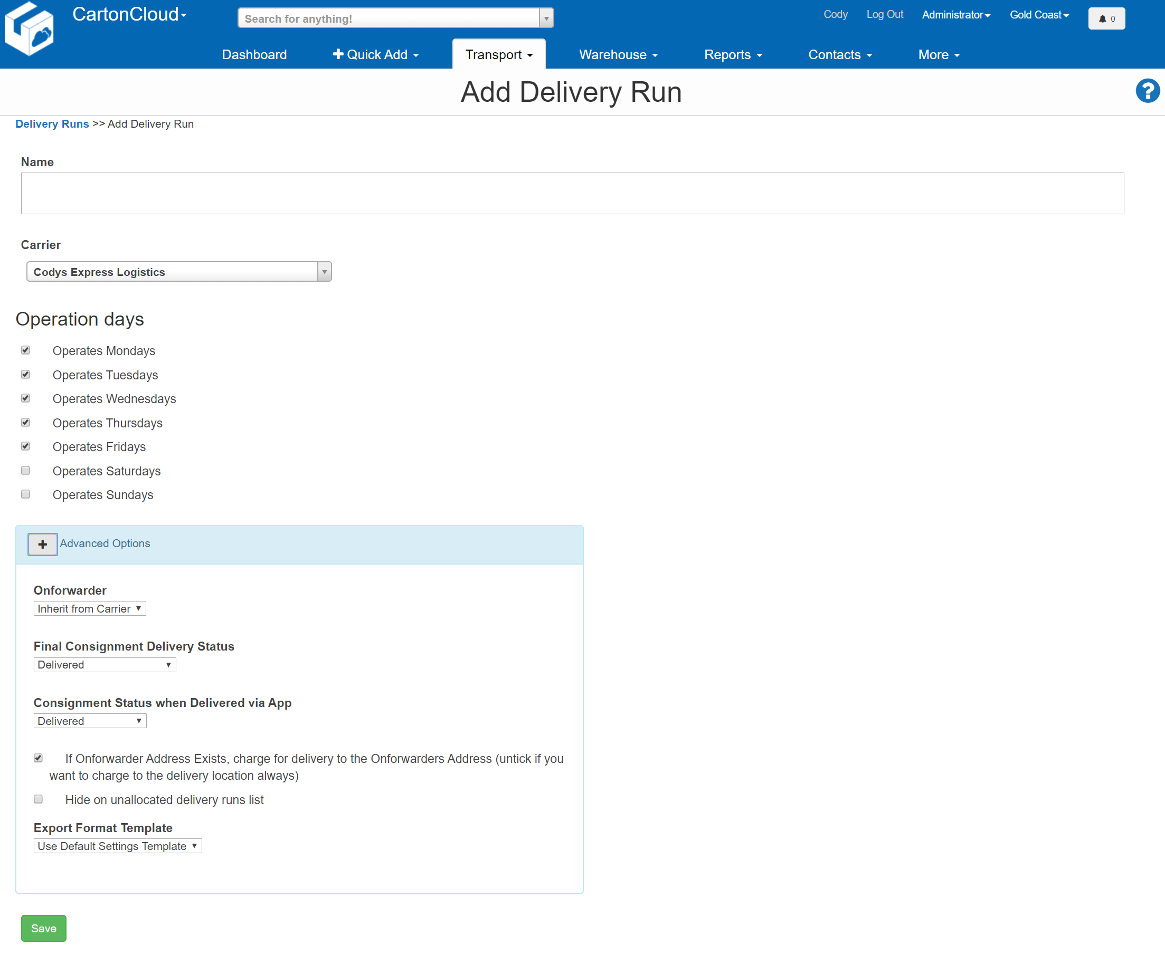Open the Quick Add plus menu
Image resolution: width=1165 pixels, height=955 pixels.
coord(376,54)
